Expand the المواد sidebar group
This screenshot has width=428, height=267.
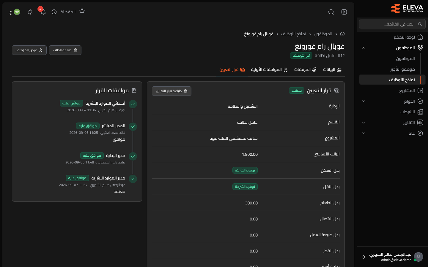point(364,101)
